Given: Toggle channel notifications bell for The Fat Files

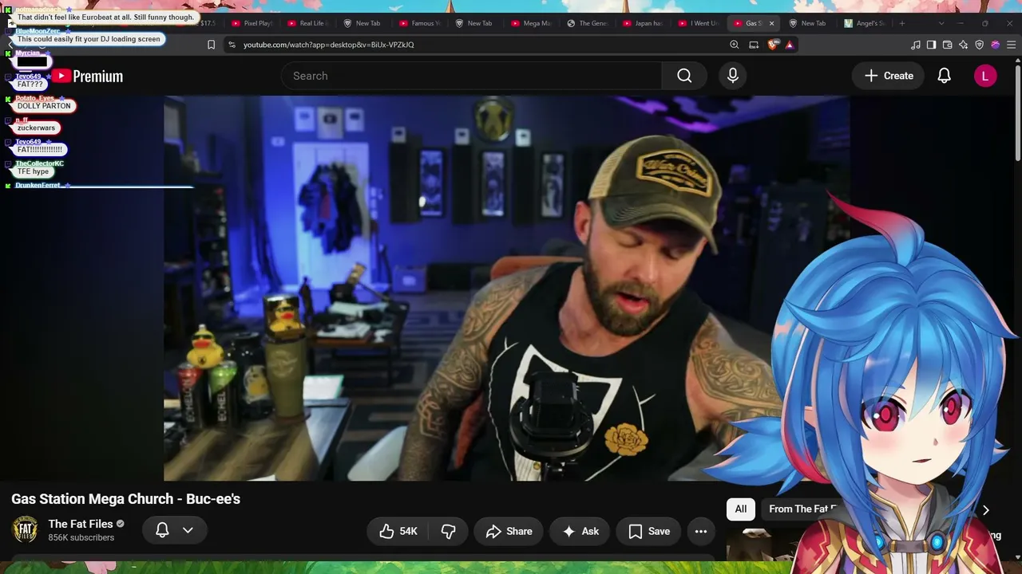Looking at the screenshot, I should 162,530.
